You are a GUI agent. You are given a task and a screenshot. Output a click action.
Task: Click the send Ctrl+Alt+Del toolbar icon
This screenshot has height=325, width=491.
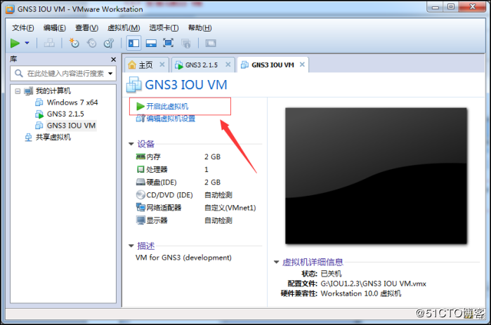click(x=49, y=43)
